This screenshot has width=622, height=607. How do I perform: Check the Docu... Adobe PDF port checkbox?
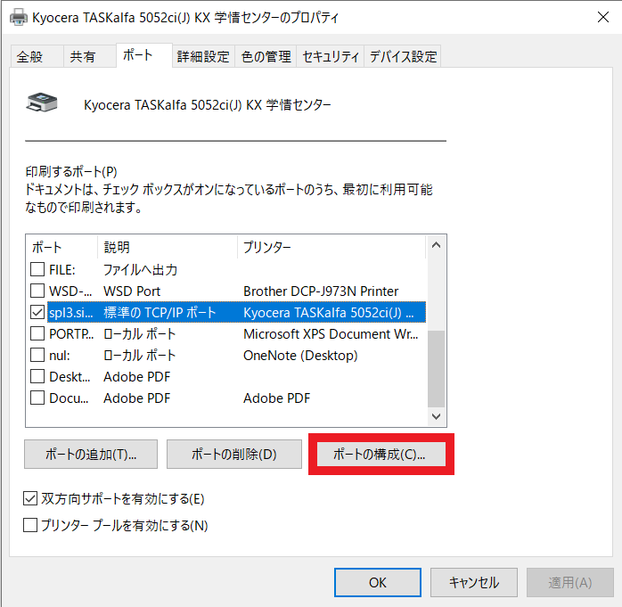click(x=37, y=398)
